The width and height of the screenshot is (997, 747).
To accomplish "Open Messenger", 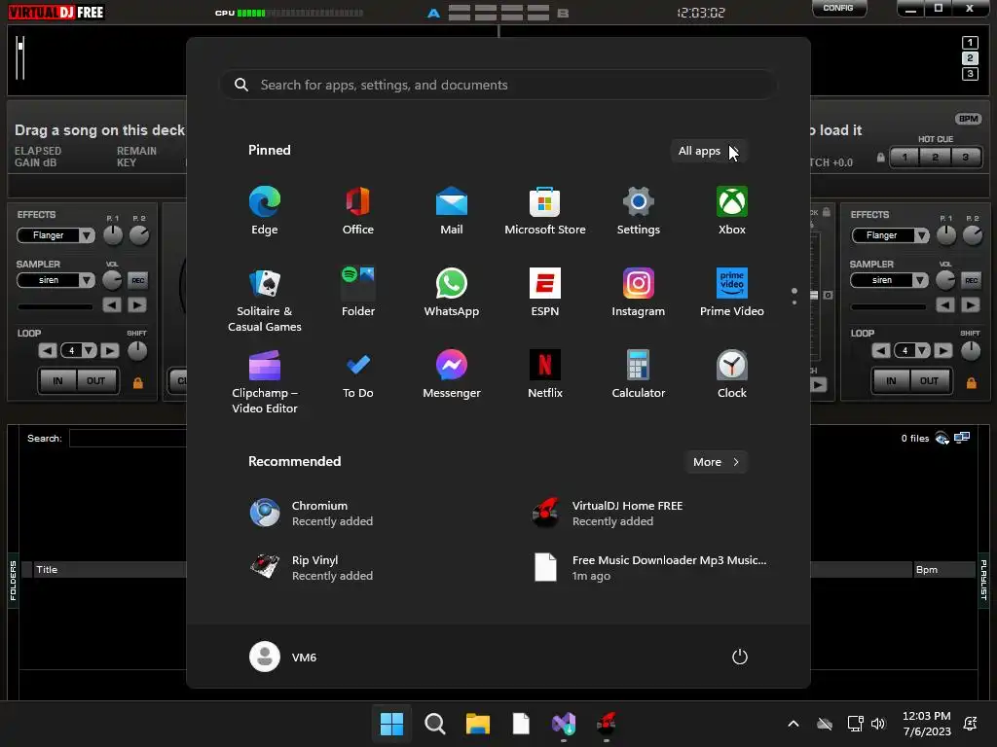I will tap(452, 374).
